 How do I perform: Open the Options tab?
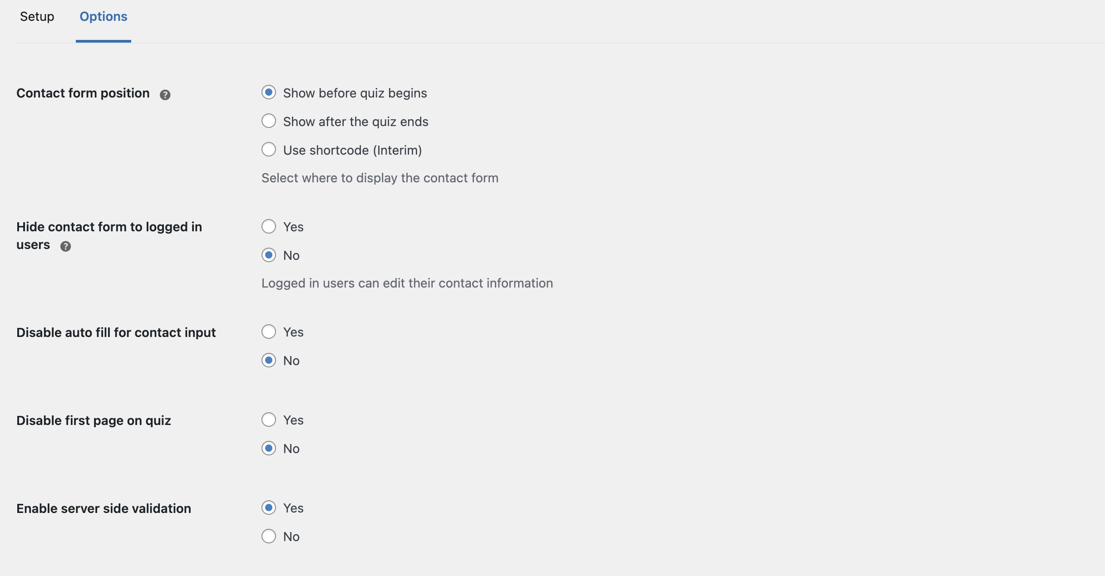pos(103,17)
